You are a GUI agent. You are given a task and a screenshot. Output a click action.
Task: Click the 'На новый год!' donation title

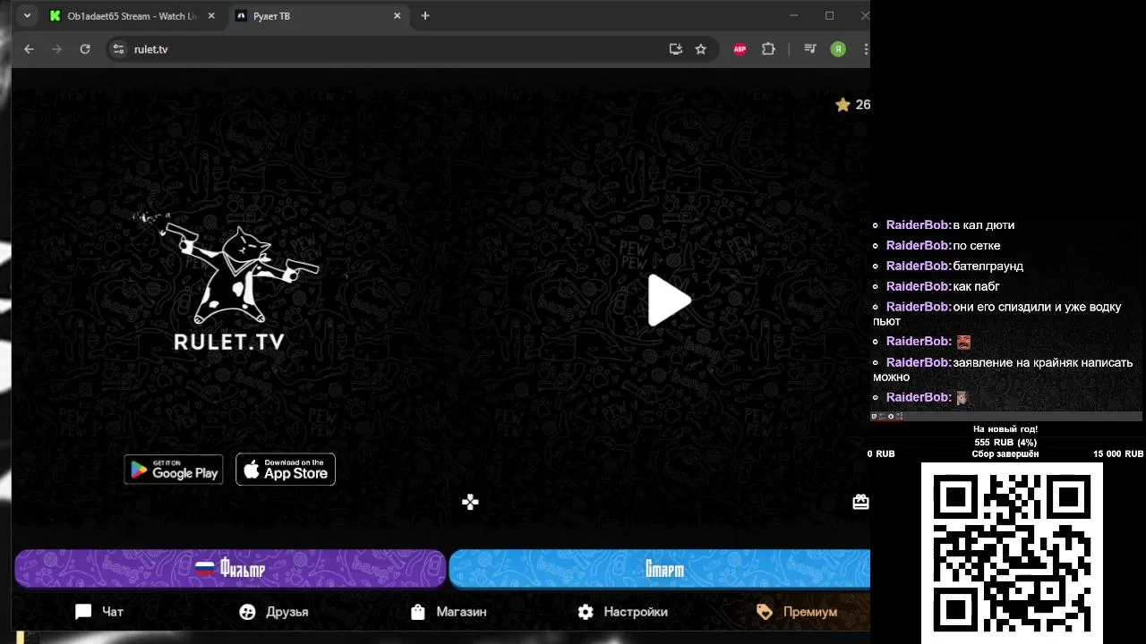[1005, 429]
